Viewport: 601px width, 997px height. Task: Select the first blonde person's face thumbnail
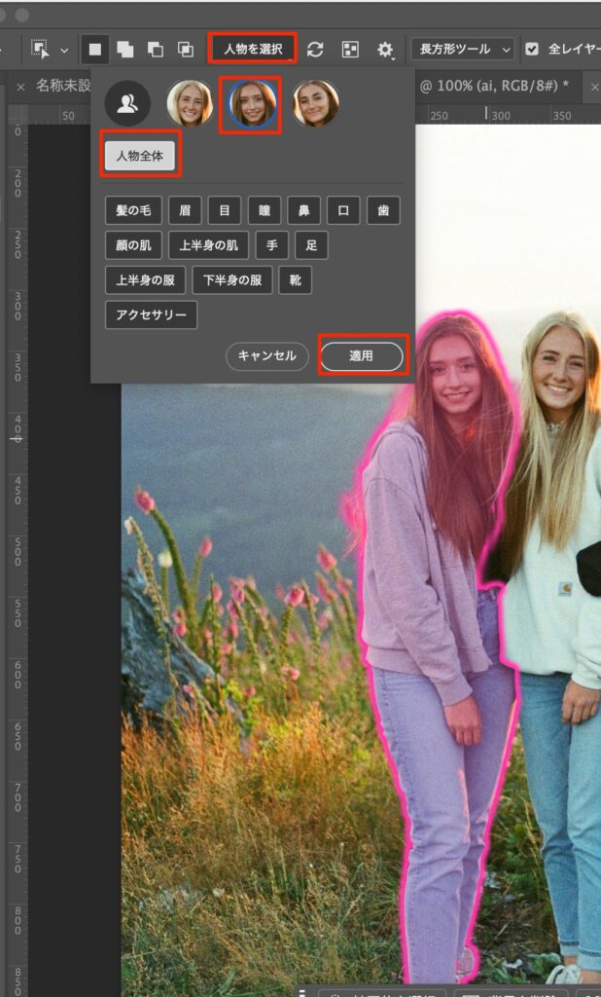point(190,103)
